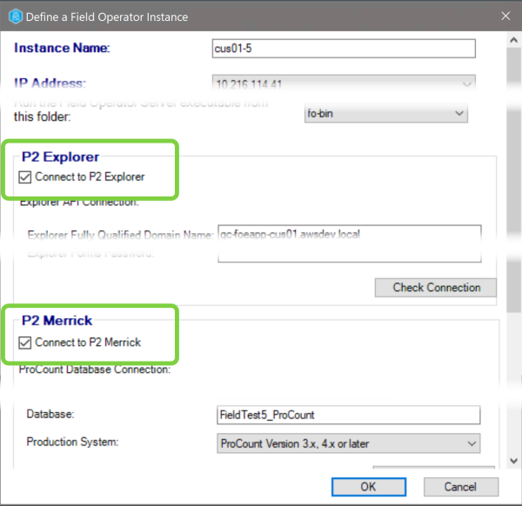This screenshot has width=522, height=506.
Task: Close the Define a Field Operator Instance dialog
Action: 505,16
